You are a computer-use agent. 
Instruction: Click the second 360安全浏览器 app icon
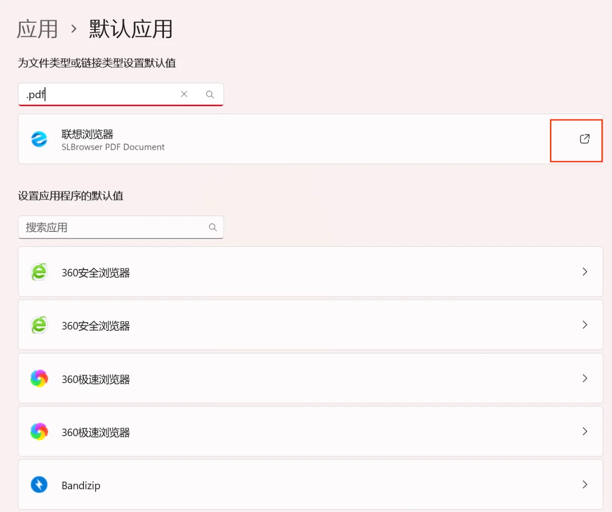(39, 325)
